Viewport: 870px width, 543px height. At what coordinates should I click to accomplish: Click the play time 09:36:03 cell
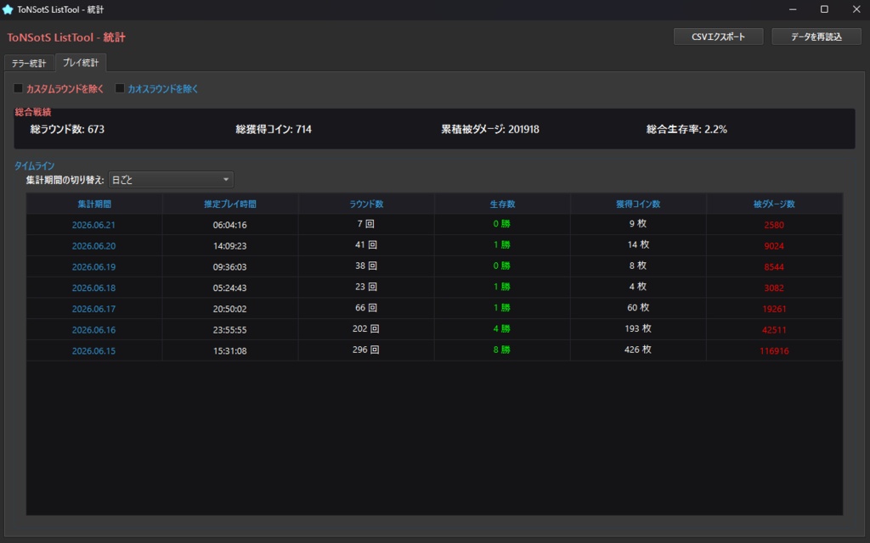point(229,267)
